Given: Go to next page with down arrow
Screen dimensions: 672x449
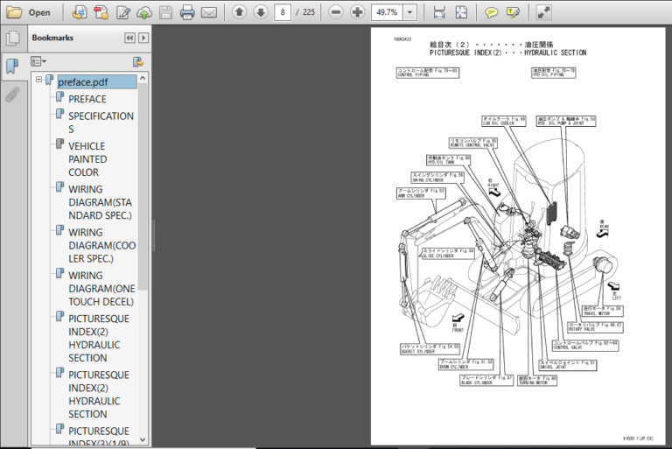Looking at the screenshot, I should tap(261, 12).
